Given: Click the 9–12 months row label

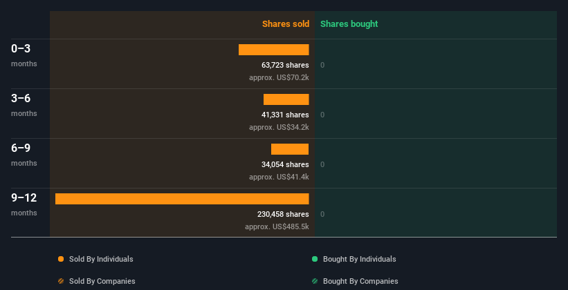Looking at the screenshot, I should [24, 204].
